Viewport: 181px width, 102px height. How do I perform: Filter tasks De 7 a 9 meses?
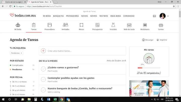[18, 86]
